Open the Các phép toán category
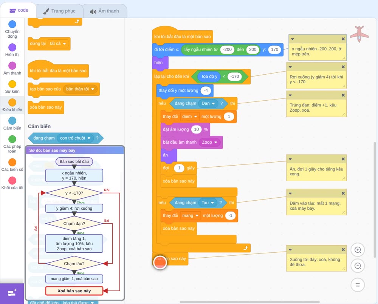 click(x=12, y=144)
